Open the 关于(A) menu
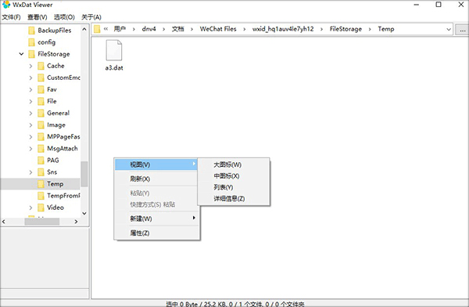469x307 pixels. (x=91, y=17)
